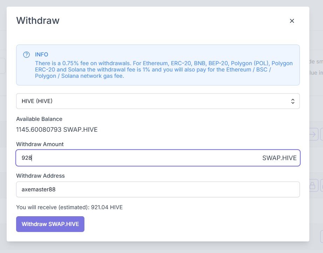Click the 1145.60080793 SWAP.HIVE available balance
Image resolution: width=323 pixels, height=253 pixels.
click(57, 130)
